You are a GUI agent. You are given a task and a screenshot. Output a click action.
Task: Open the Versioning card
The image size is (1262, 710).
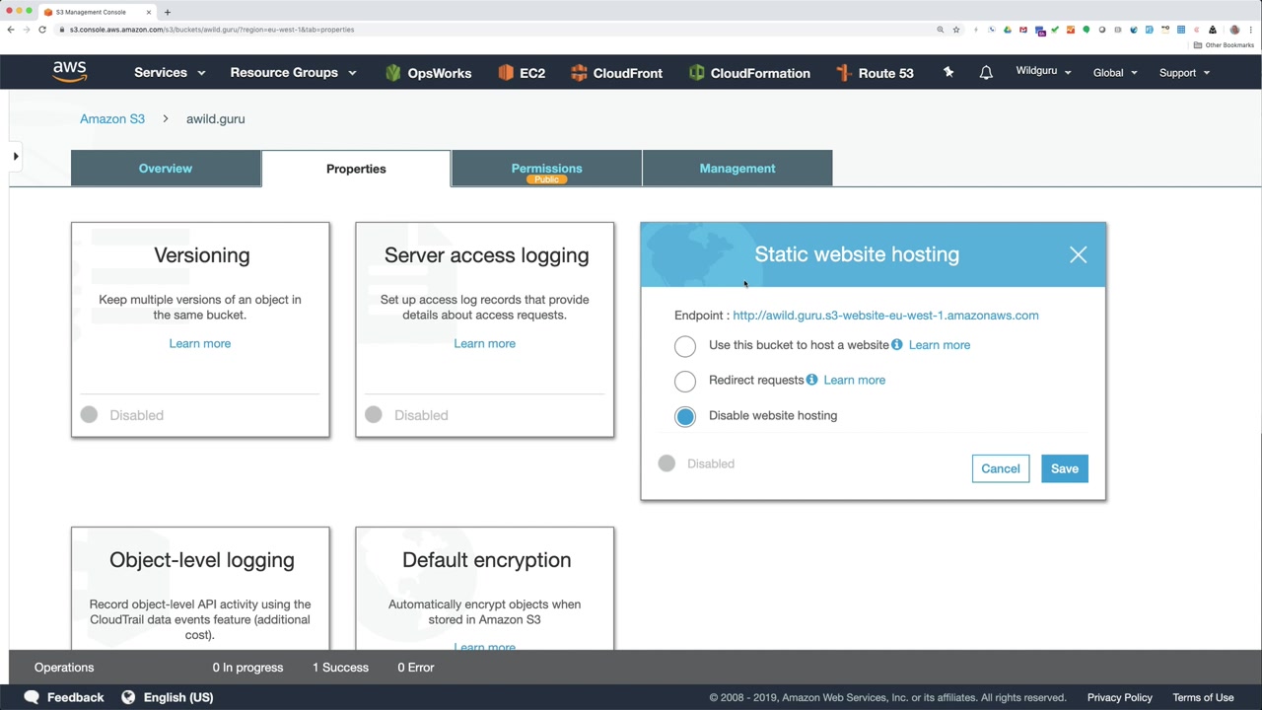coord(200,329)
